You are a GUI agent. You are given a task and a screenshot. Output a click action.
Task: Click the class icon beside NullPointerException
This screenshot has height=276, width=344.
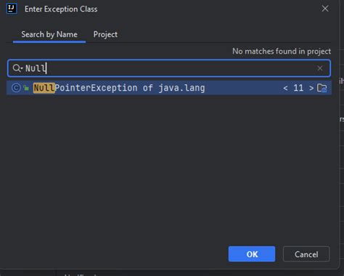(16, 88)
